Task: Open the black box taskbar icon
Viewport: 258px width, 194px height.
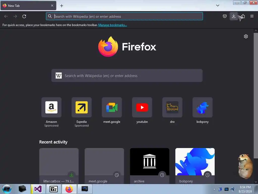Action: (x=22, y=189)
